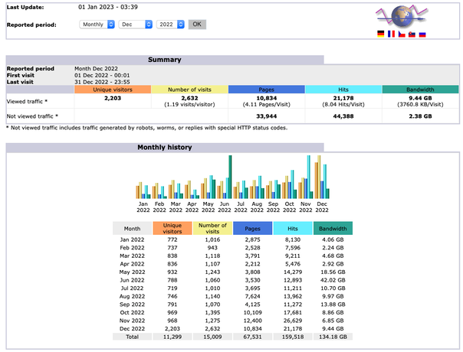Click Pages header in monthly table

click(252, 229)
